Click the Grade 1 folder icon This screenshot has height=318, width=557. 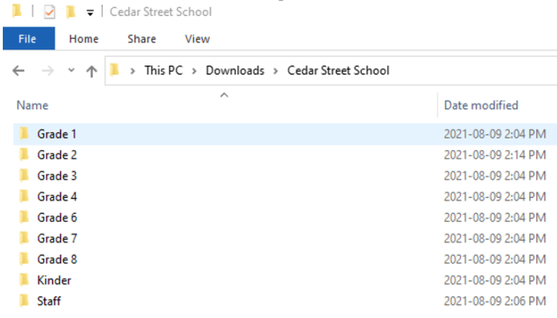(24, 134)
